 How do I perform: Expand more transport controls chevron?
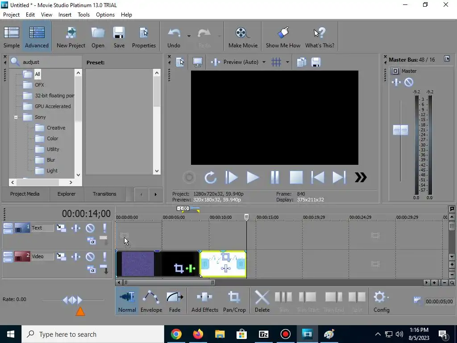click(361, 177)
